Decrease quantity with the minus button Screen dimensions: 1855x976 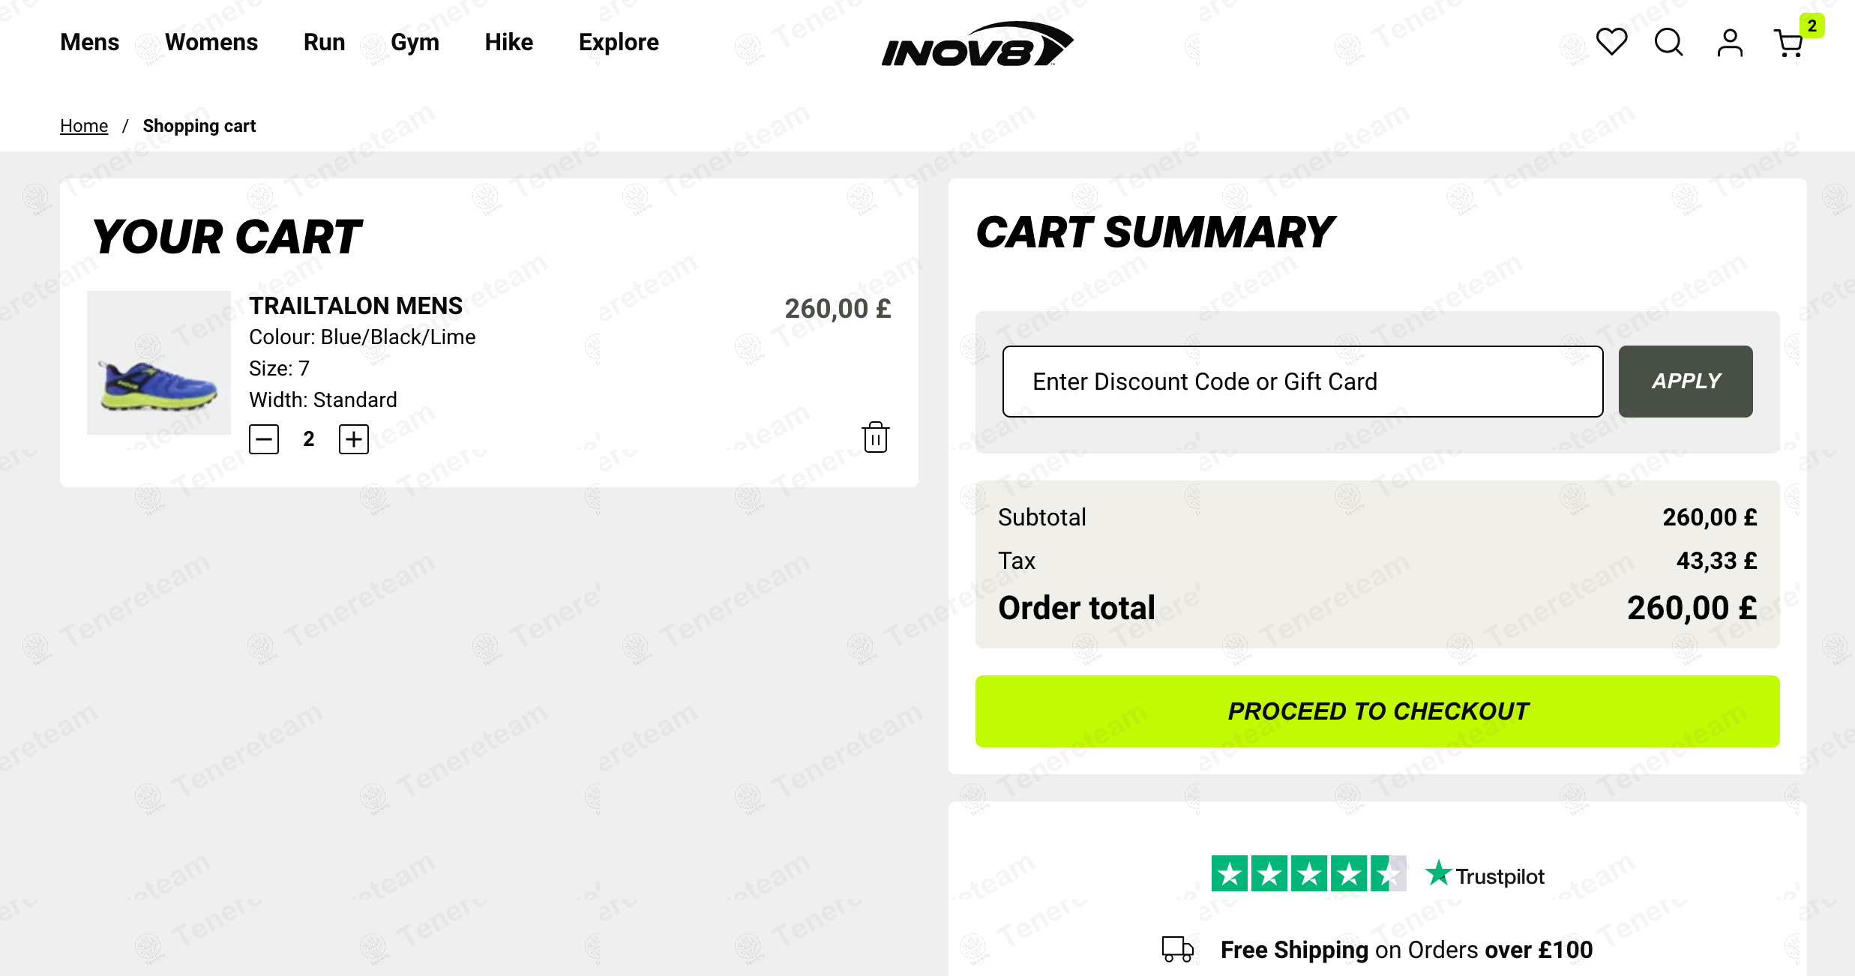pyautogui.click(x=264, y=439)
